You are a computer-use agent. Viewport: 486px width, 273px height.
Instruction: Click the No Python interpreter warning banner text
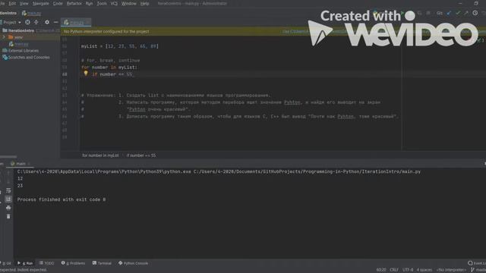tap(106, 32)
